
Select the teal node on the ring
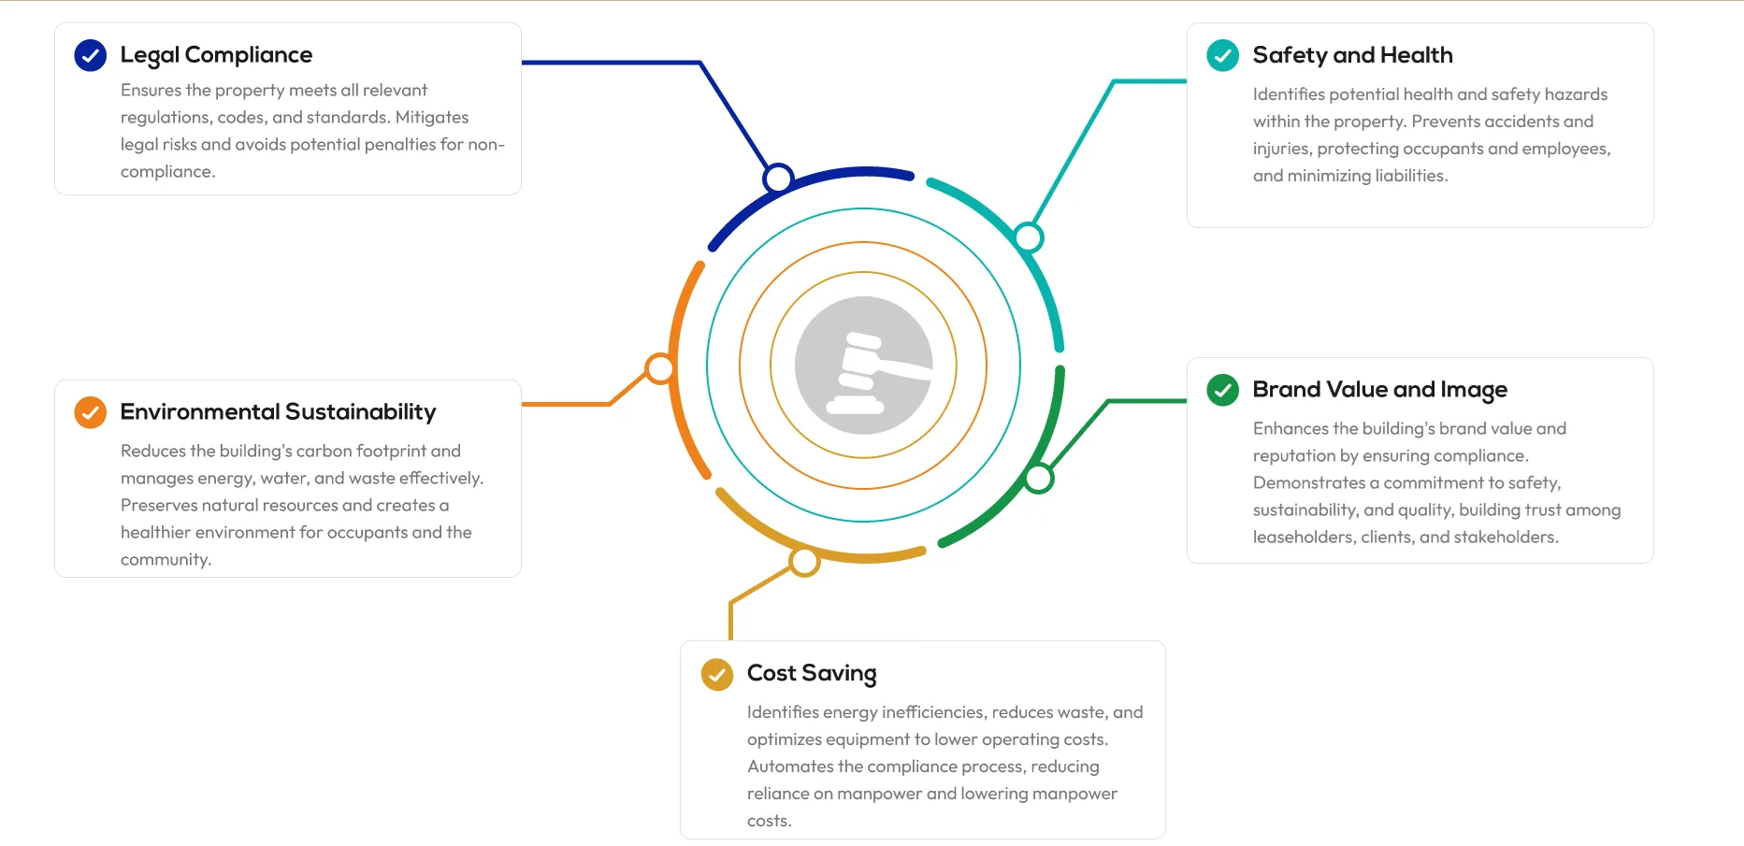coord(1029,237)
